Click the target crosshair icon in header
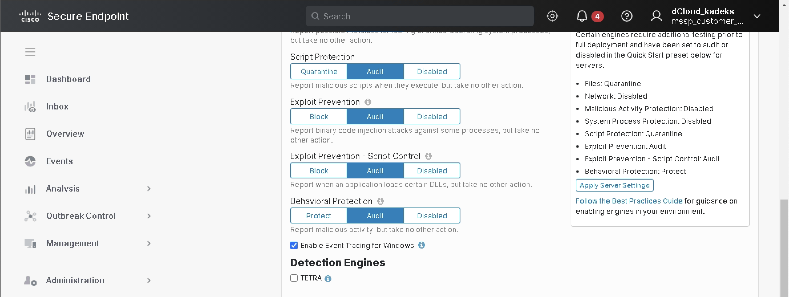The image size is (789, 297). [x=552, y=16]
